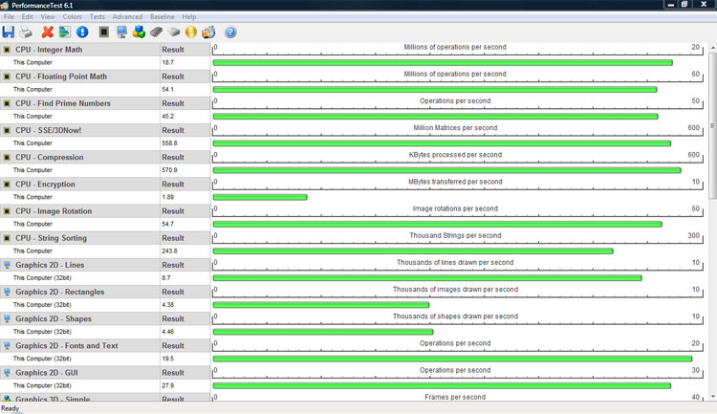Click the chip icon beside CPU - Image Rotation
The height and width of the screenshot is (414, 717).
(x=7, y=211)
